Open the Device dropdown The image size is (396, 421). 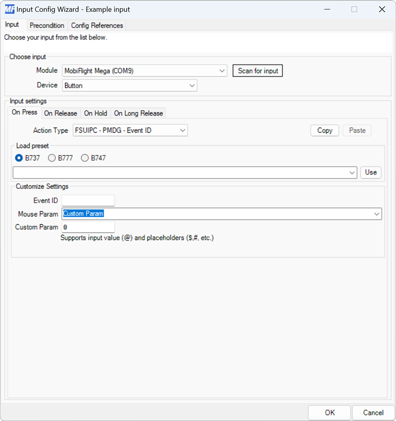[x=192, y=85]
